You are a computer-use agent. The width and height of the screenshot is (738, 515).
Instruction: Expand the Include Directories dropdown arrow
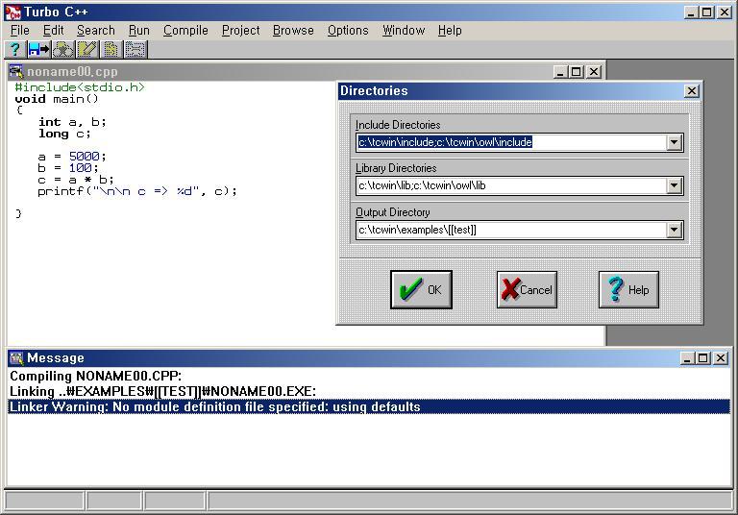tap(674, 142)
